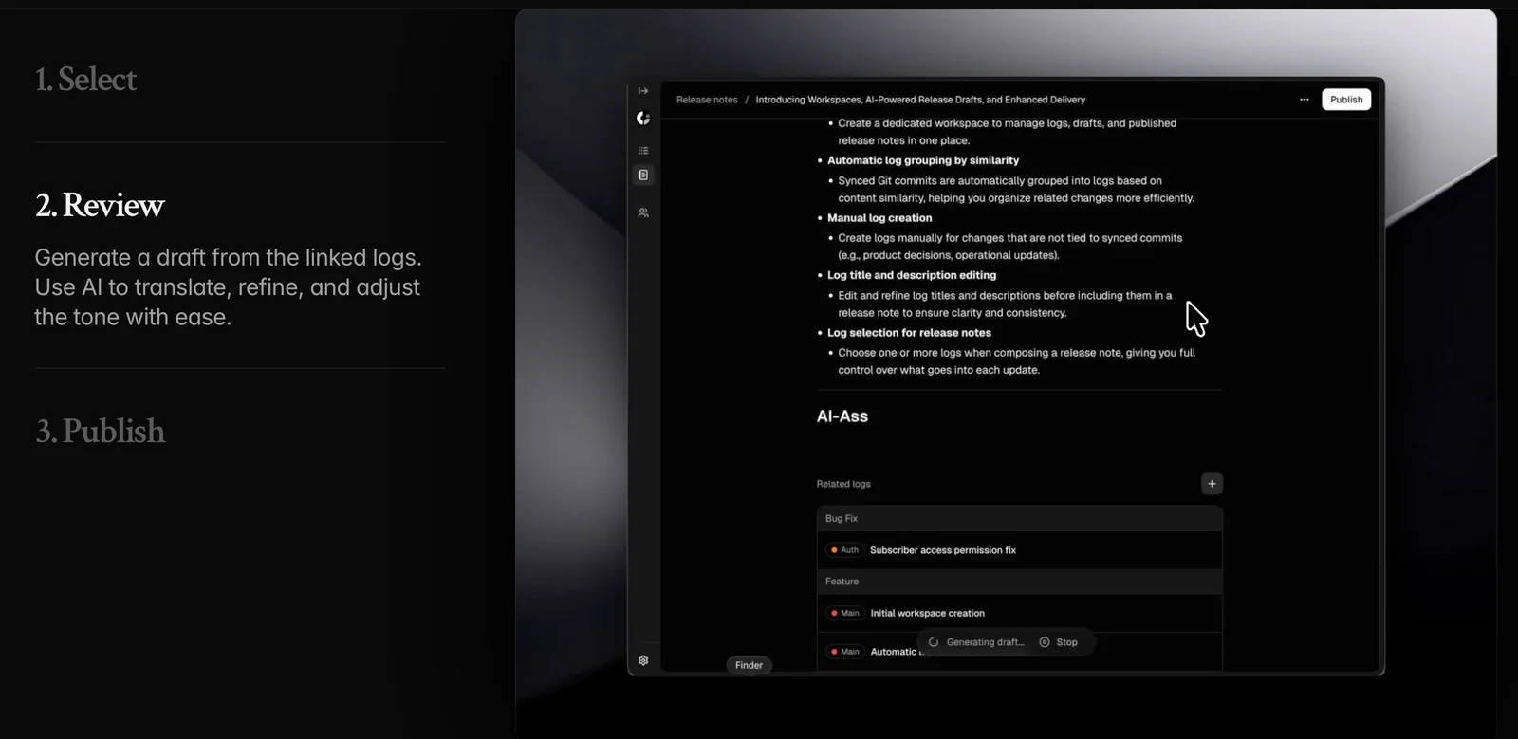This screenshot has width=1518, height=739.
Task: Click the release note title in breadcrumb
Action: (x=919, y=100)
